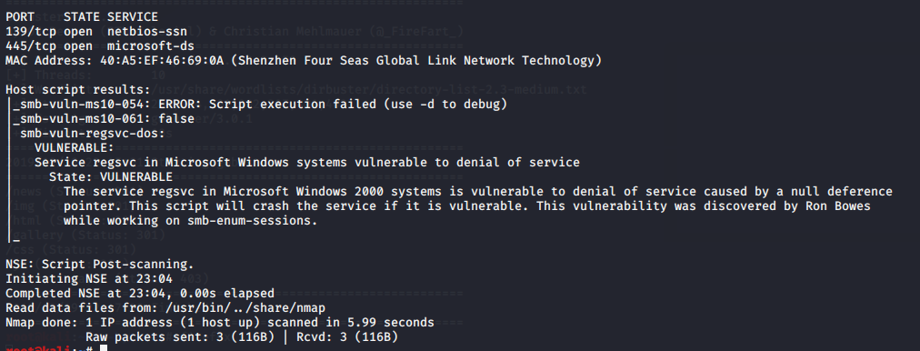Click the Initiating NSE at 23:04 line
Viewport: 920px width, 351px height.
(88, 279)
